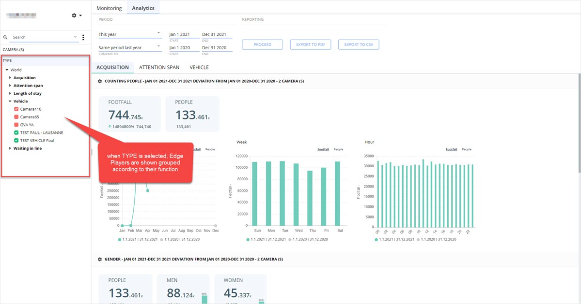This screenshot has height=304, width=581.
Task: Select the Footfall legend on the Hour chart
Action: [x=451, y=150]
